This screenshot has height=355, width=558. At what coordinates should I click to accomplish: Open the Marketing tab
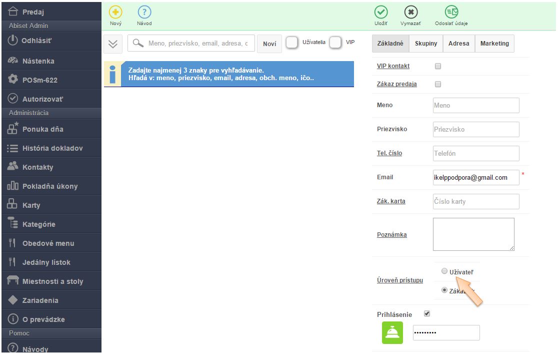pos(494,44)
